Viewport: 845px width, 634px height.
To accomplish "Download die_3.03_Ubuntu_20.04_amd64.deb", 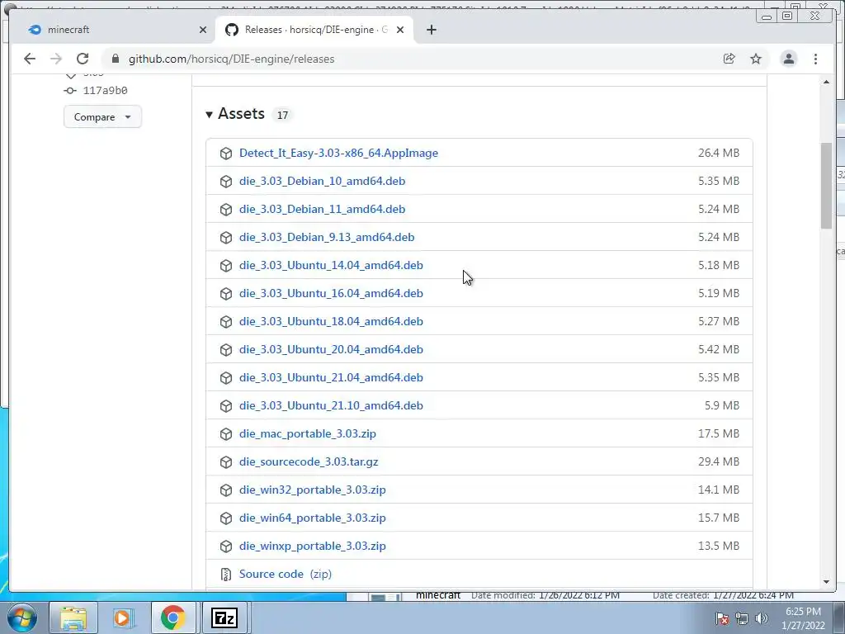I will click(331, 349).
